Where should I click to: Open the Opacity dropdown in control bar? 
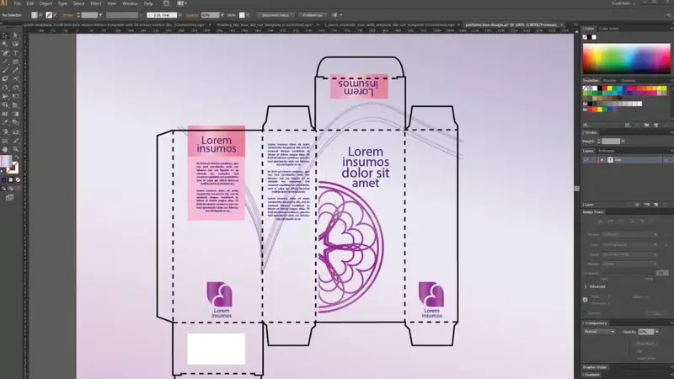click(x=222, y=15)
